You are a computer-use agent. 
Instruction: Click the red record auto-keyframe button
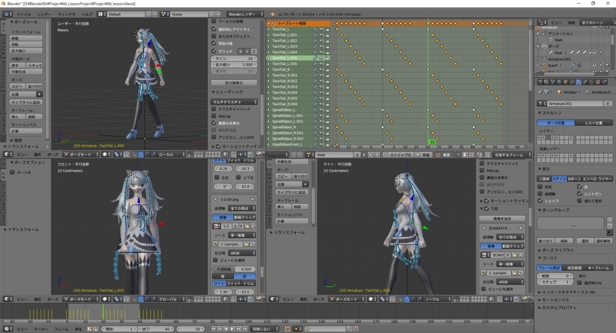point(287,329)
